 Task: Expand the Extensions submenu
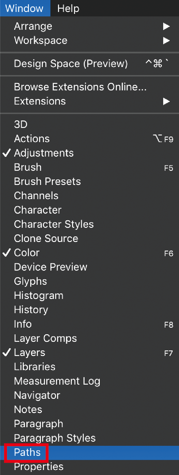click(x=40, y=101)
